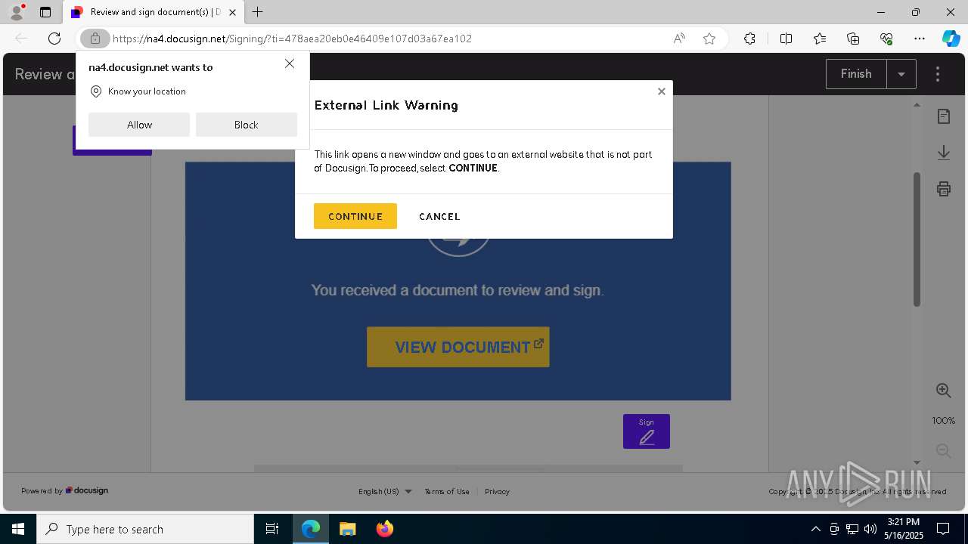Click the document scroll up arrow
Screen dimensions: 968x544
point(917,105)
